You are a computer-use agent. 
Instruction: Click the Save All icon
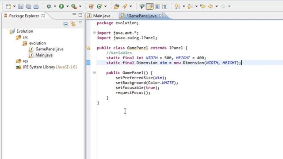(x=28, y=7)
